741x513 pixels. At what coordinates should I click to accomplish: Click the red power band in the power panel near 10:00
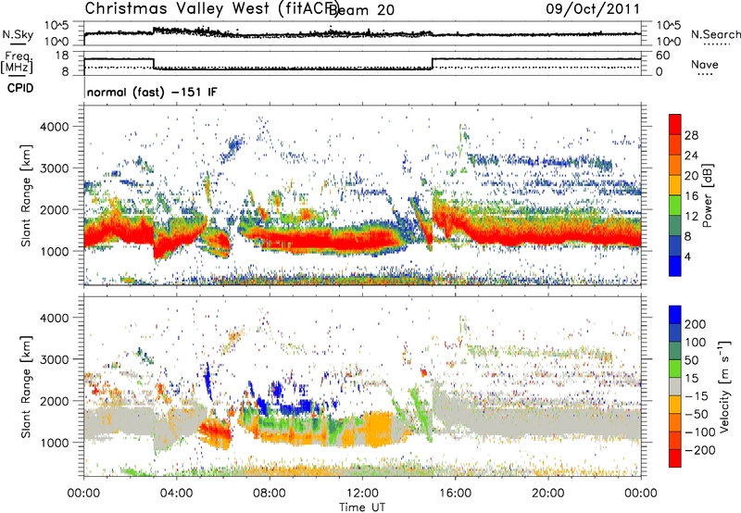click(316, 242)
